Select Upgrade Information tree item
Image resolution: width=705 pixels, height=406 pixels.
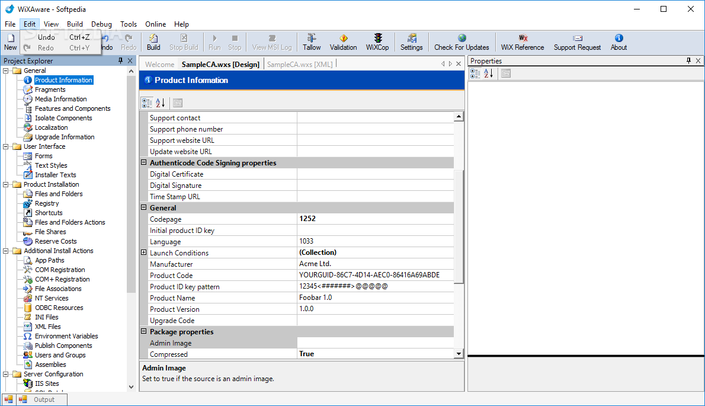pyautogui.click(x=65, y=137)
